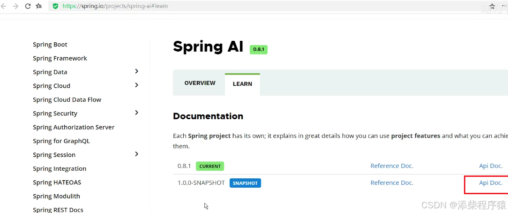Go back with the browser back arrow
The height and width of the screenshot is (213, 508).
[x=4, y=6]
